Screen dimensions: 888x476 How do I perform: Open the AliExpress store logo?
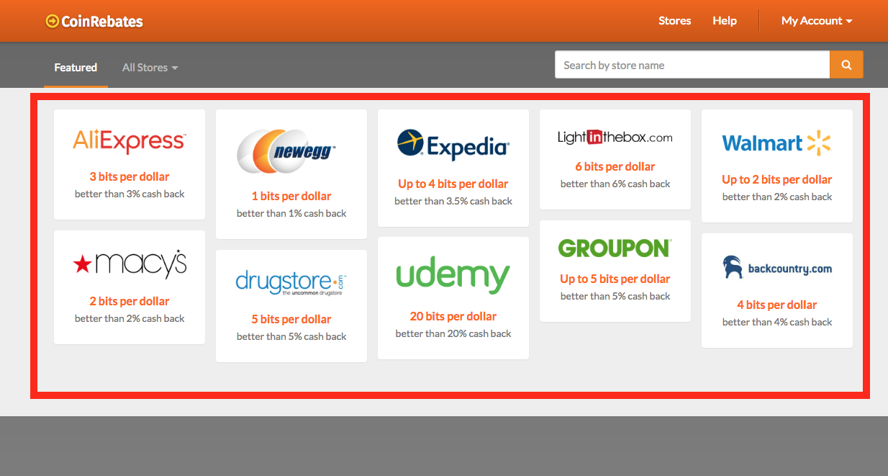pos(130,141)
